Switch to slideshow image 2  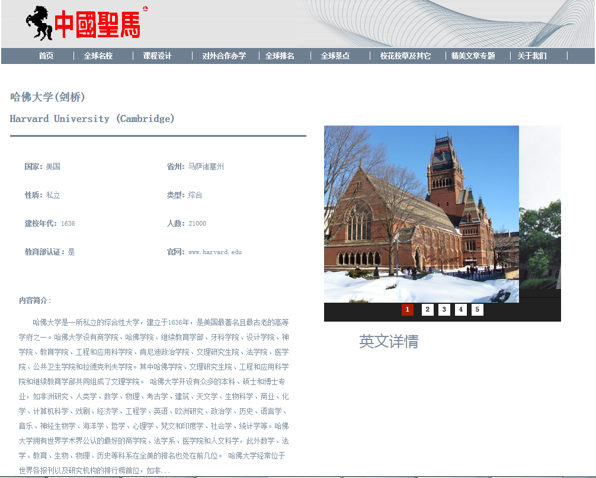[x=427, y=310]
